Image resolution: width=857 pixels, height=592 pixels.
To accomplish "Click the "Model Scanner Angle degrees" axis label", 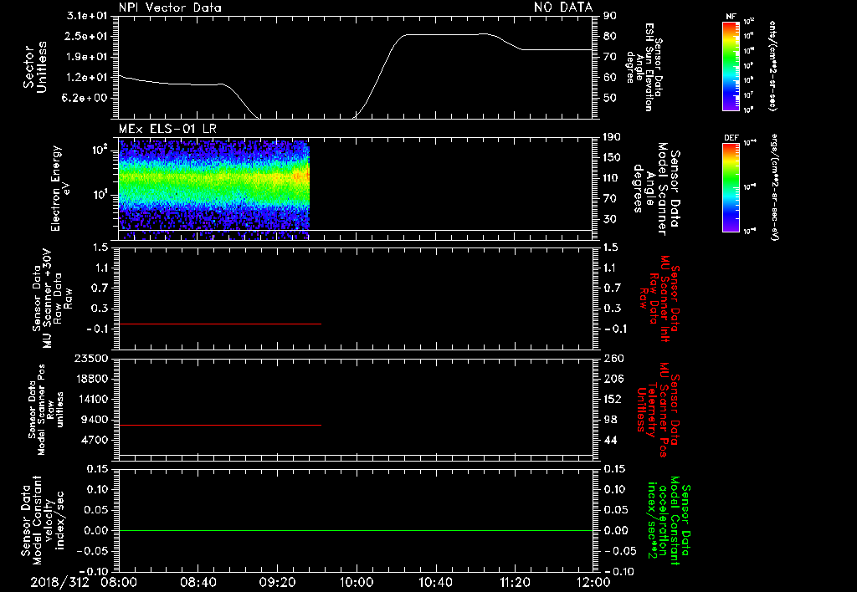I will [x=656, y=189].
